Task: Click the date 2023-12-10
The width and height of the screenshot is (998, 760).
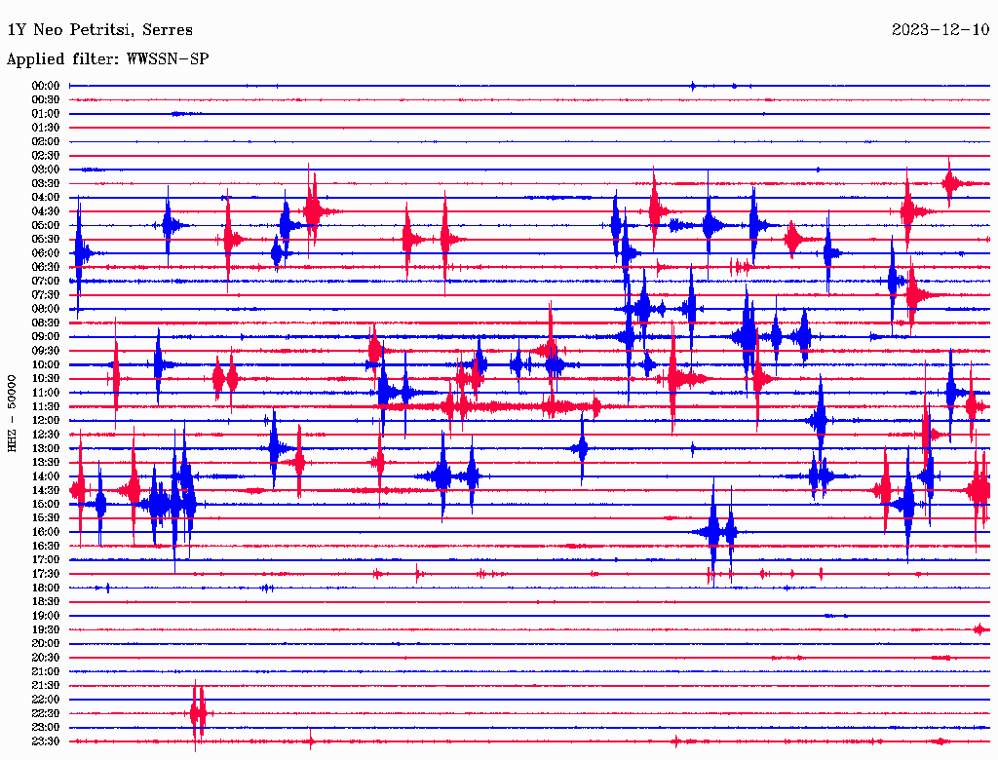Action: (940, 29)
